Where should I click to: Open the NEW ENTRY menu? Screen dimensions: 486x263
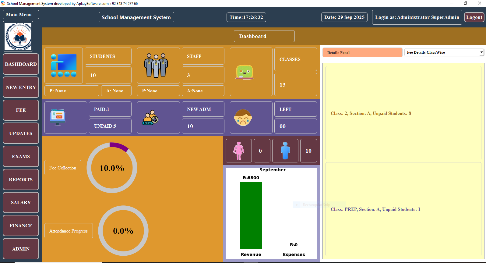[21, 87]
